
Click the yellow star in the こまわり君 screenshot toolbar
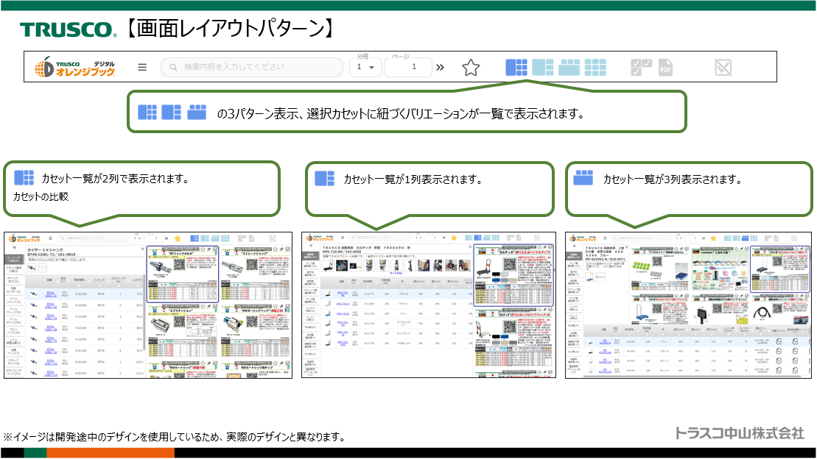[x=713, y=238]
